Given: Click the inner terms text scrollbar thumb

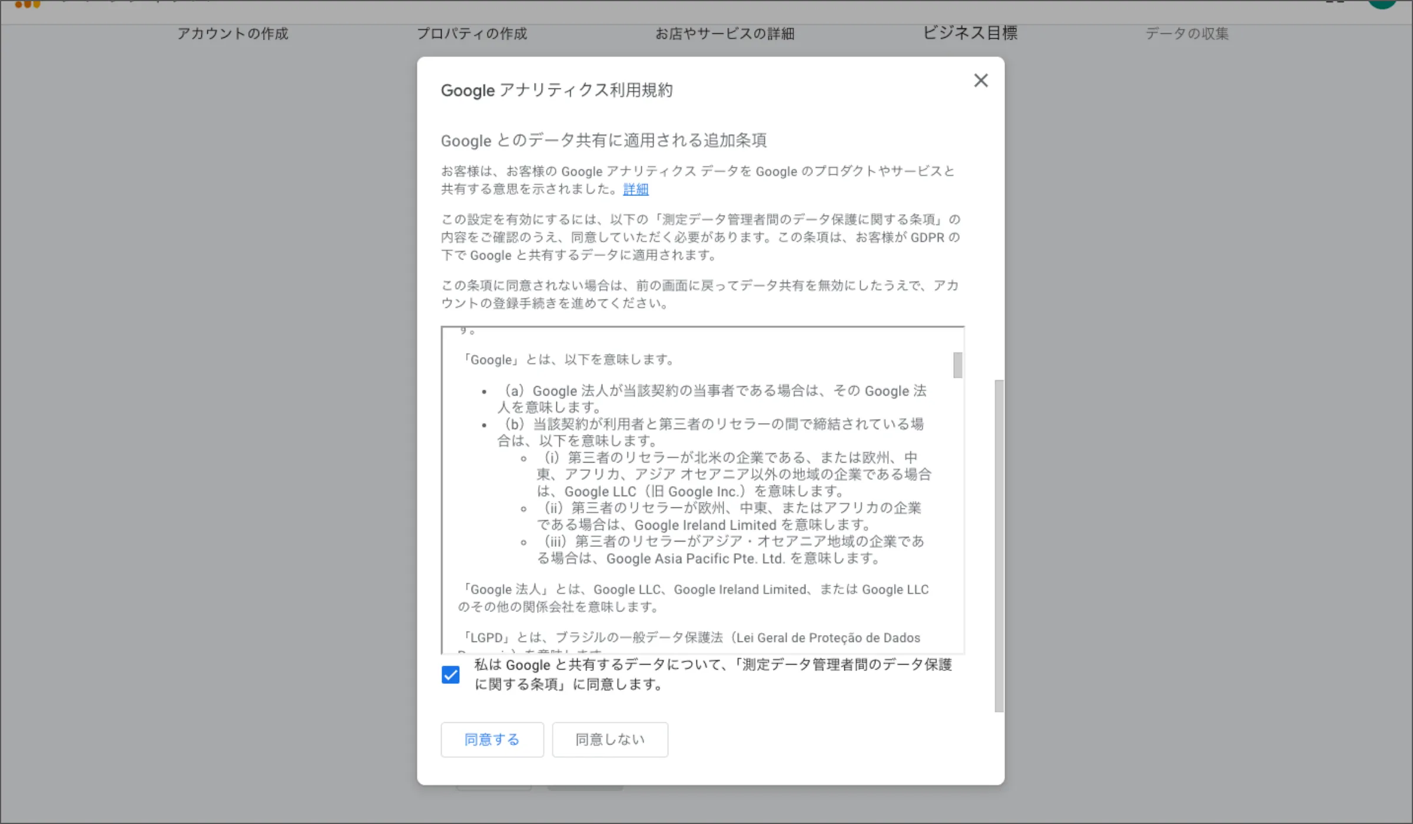Looking at the screenshot, I should [x=958, y=365].
